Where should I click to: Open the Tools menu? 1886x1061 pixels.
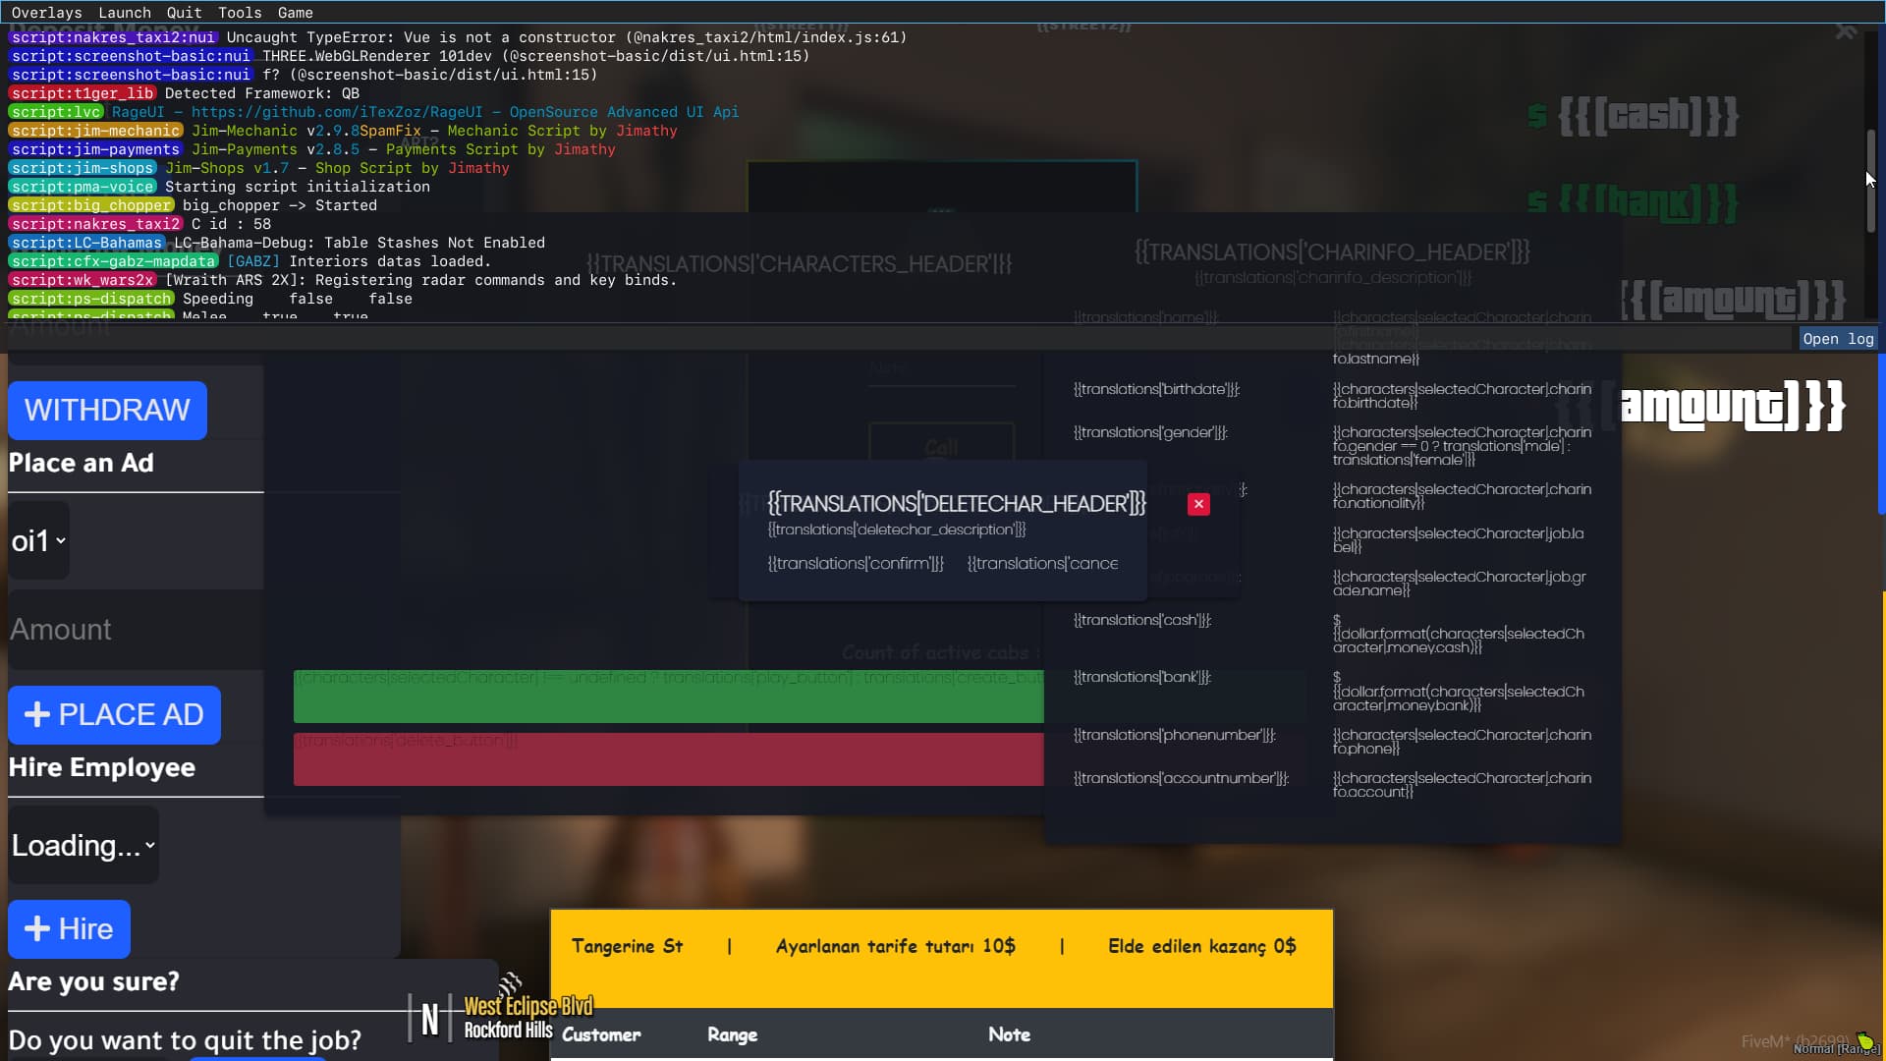pyautogui.click(x=240, y=13)
